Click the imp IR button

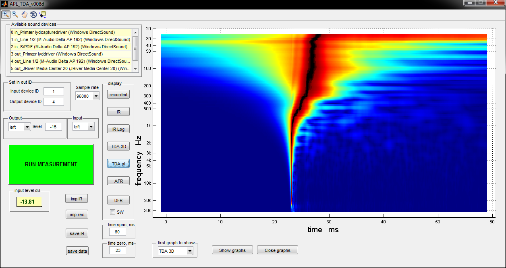pyautogui.click(x=77, y=199)
